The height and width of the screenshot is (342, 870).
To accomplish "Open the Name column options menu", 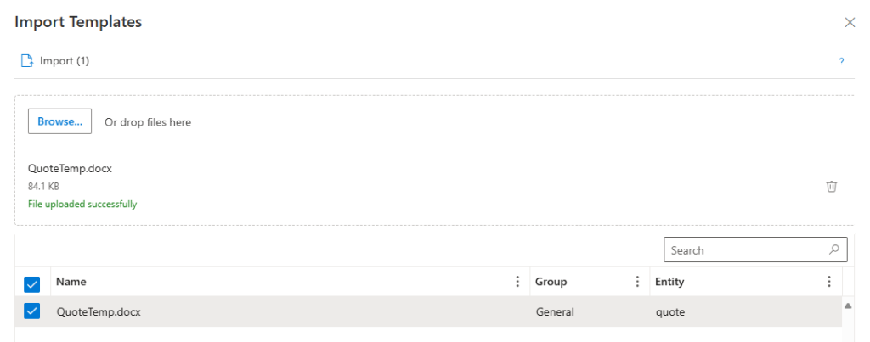I will pos(517,282).
